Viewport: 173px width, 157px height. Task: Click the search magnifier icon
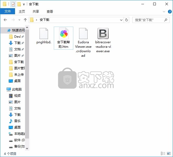(166, 20)
